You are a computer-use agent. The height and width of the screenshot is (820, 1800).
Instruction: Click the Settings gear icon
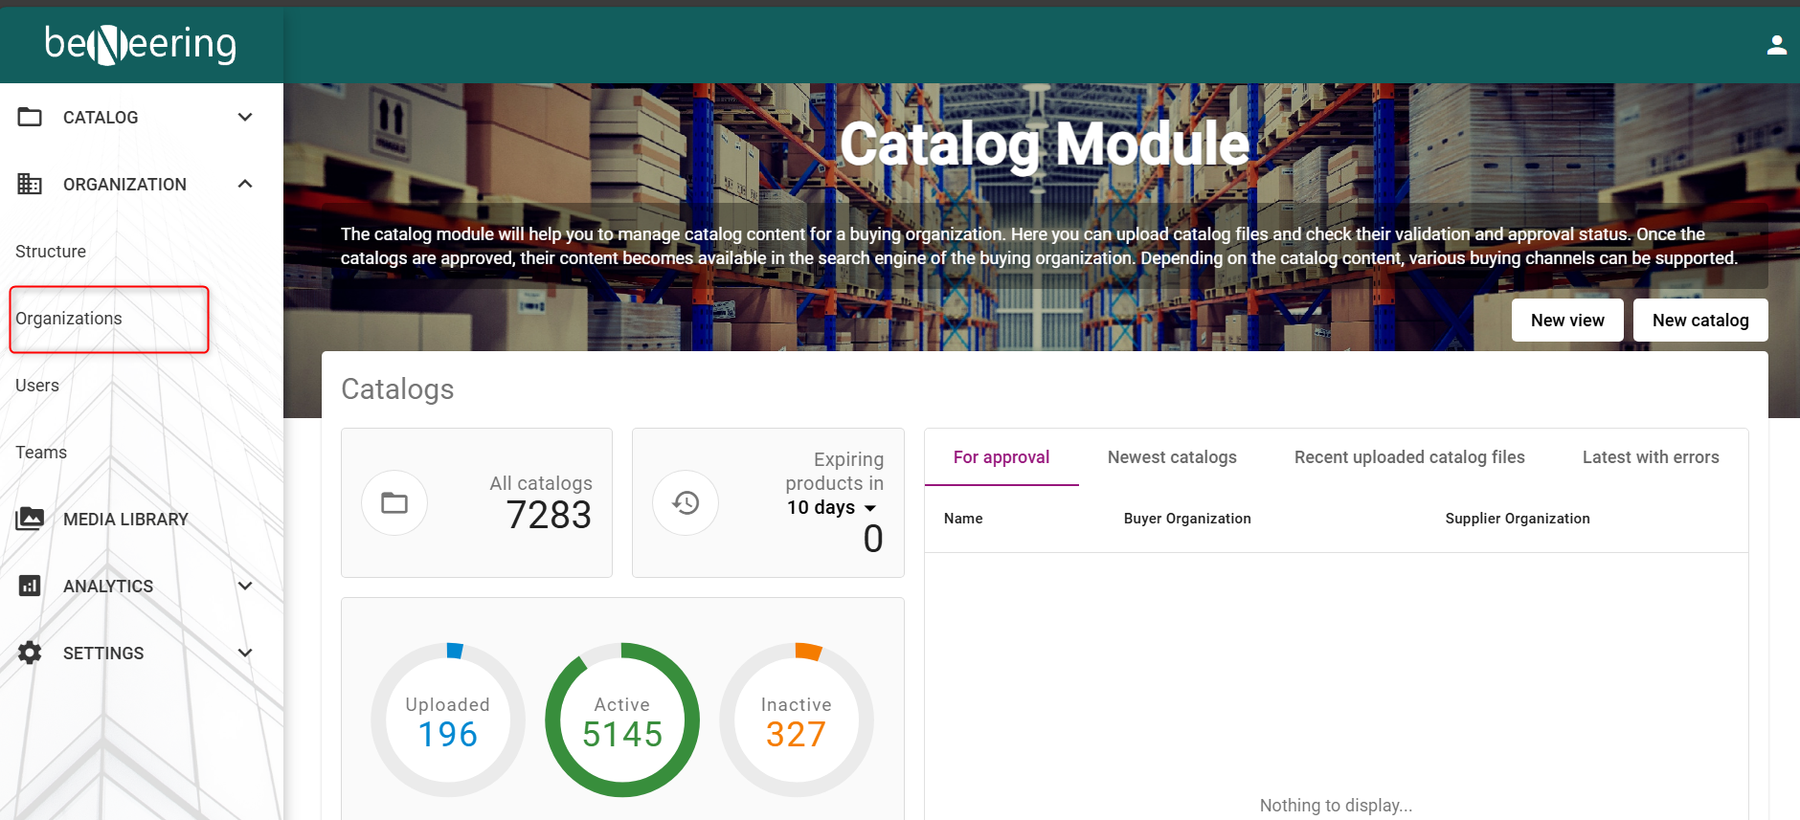[x=30, y=653]
